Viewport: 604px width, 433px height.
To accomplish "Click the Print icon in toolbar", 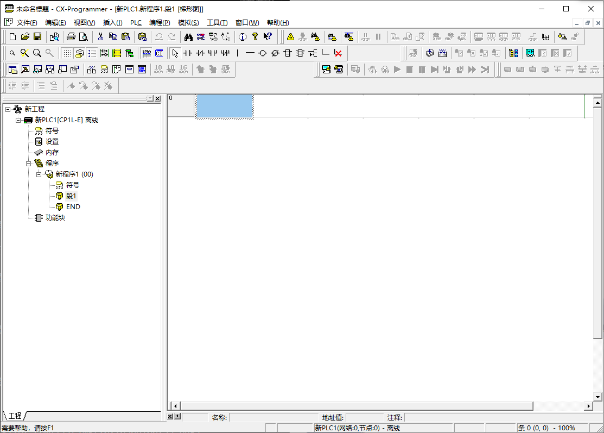I will pos(71,36).
